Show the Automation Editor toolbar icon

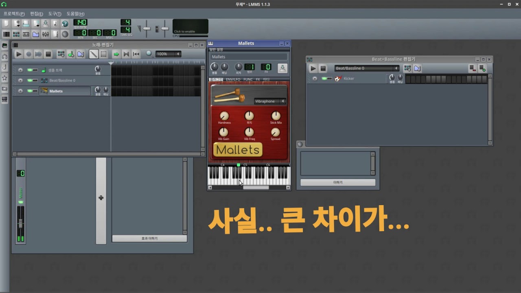[x=36, y=34]
